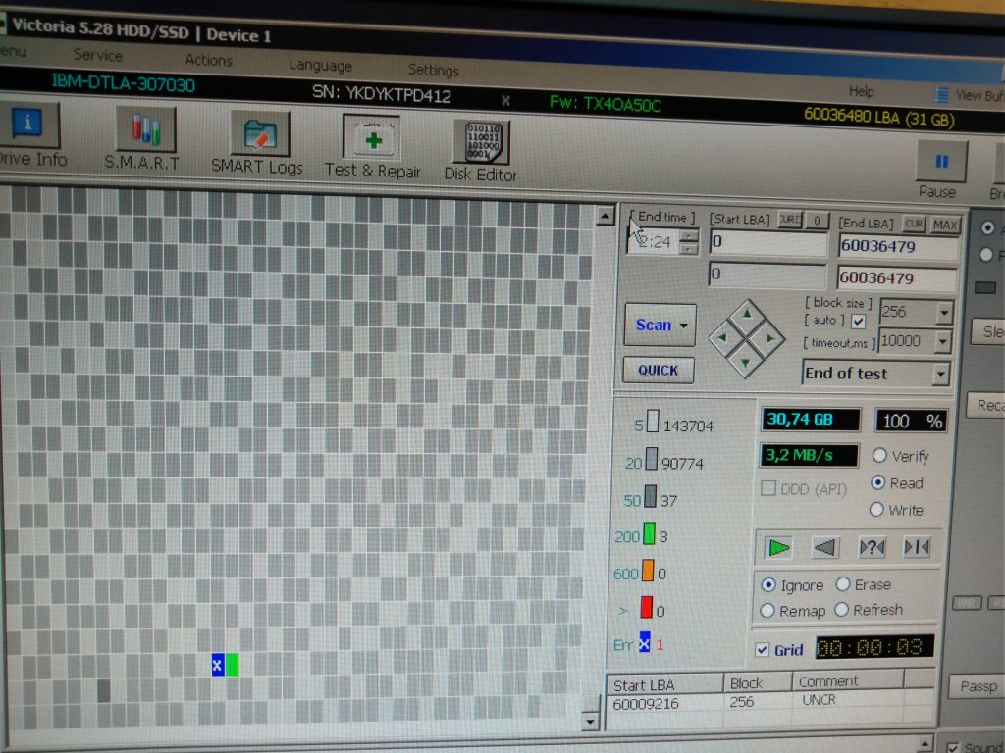Screen dimensions: 1005x753
Task: Click the blue Err block legend icon
Action: (x=644, y=642)
